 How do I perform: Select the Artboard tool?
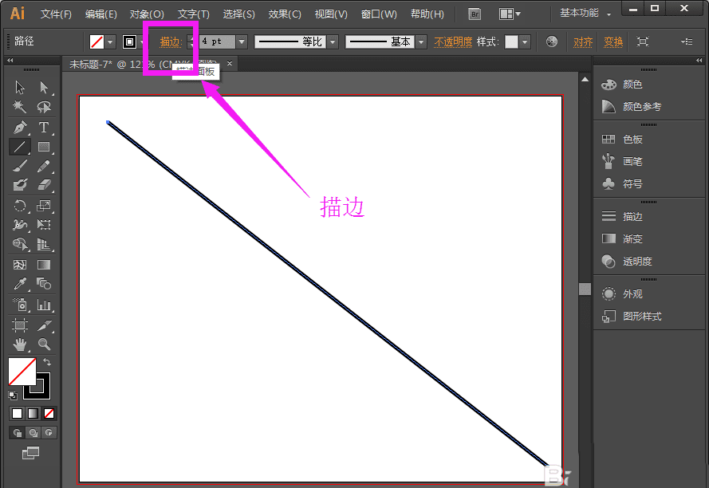point(19,325)
